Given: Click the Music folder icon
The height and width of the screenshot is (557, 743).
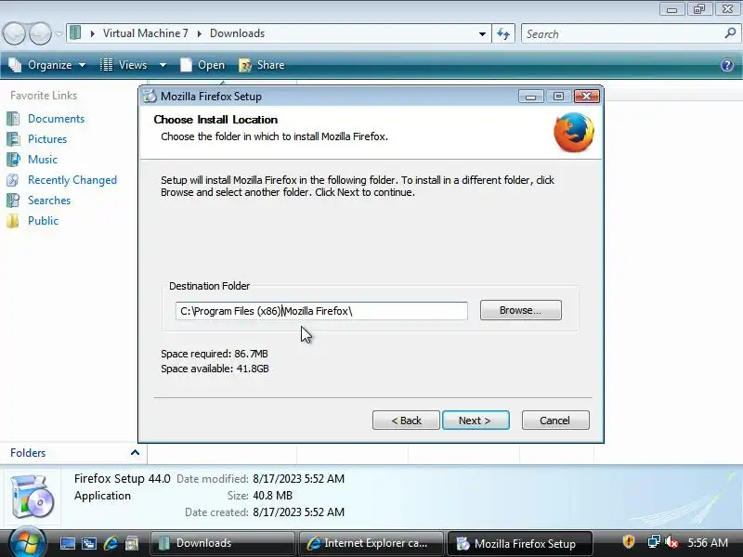Looking at the screenshot, I should [x=13, y=159].
